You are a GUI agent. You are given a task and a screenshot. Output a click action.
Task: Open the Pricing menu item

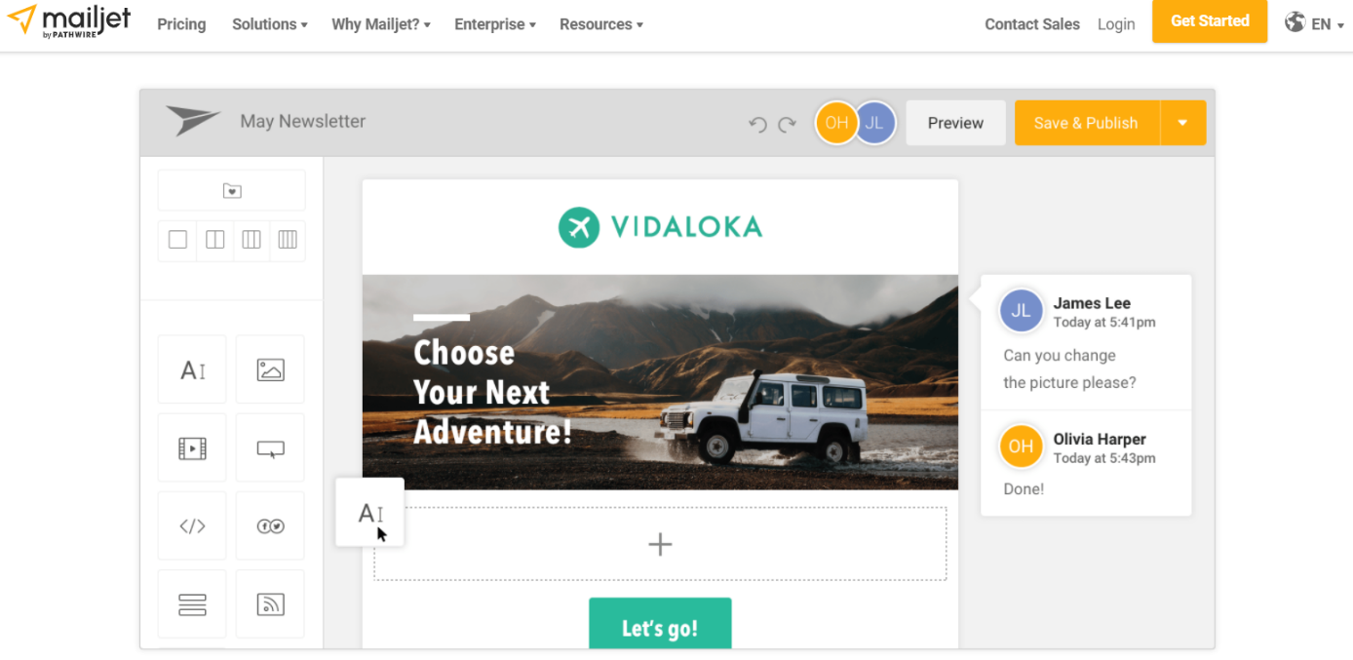click(x=181, y=24)
